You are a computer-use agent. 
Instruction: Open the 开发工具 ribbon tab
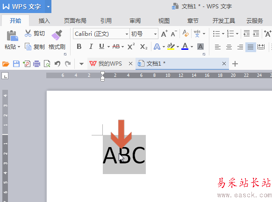point(224,21)
